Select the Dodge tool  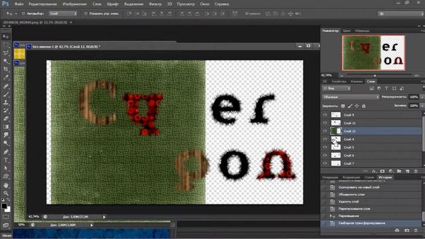coord(6,143)
